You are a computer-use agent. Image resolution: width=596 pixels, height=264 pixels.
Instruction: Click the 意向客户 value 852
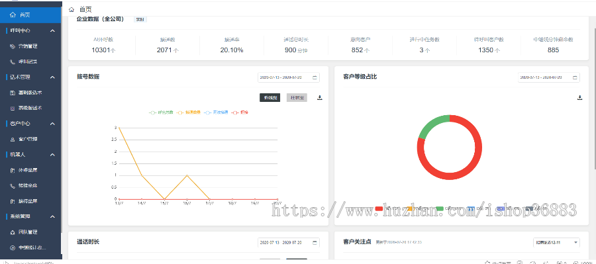(x=360, y=50)
